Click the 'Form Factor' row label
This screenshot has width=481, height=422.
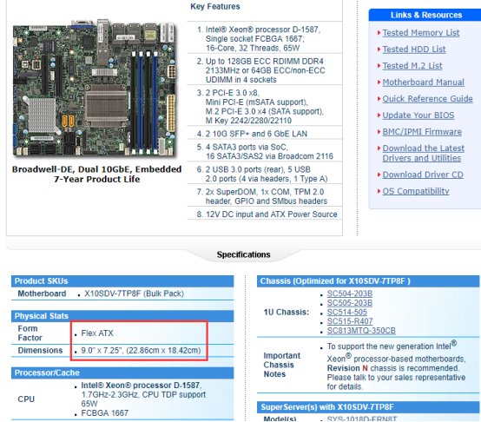pyautogui.click(x=30, y=333)
